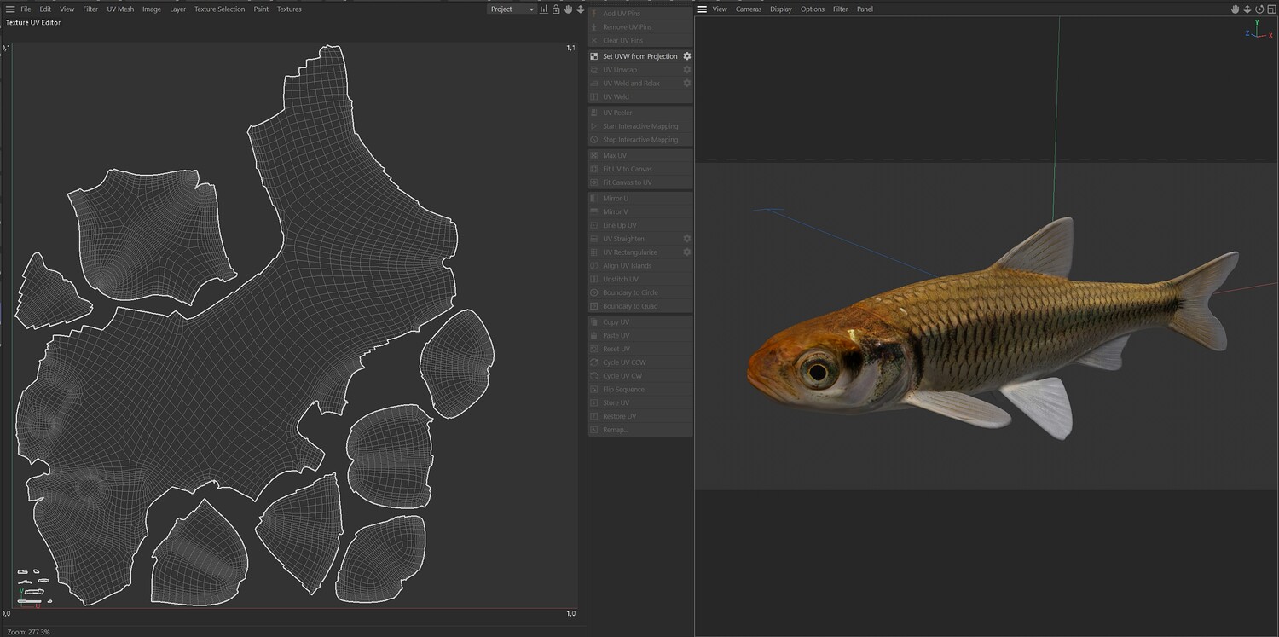Open the viewport View menu
This screenshot has width=1279, height=637.
tap(720, 9)
